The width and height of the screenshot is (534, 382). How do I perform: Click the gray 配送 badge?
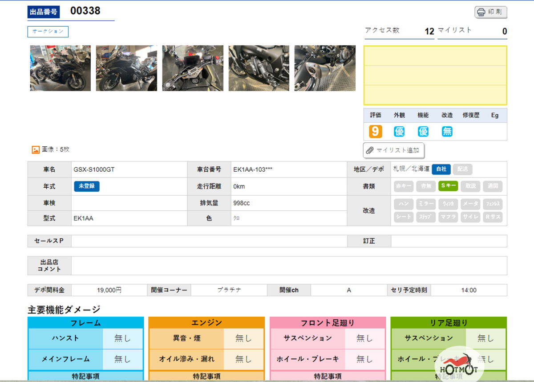463,169
